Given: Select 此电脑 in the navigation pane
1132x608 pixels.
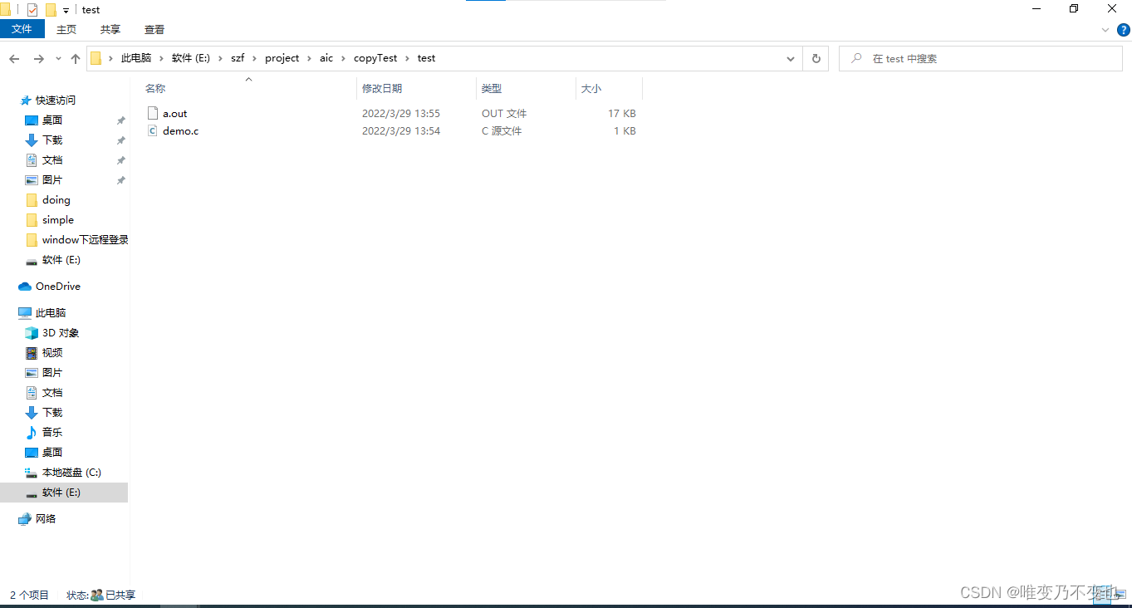Looking at the screenshot, I should (51, 312).
